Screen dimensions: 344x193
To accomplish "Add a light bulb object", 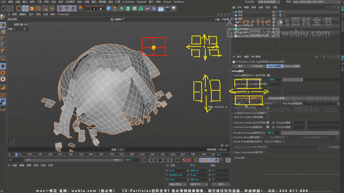I will 174,8.
